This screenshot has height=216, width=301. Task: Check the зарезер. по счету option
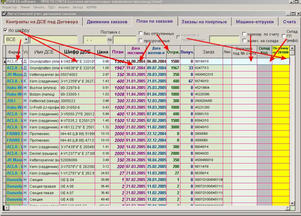pyautogui.click(x=244, y=34)
